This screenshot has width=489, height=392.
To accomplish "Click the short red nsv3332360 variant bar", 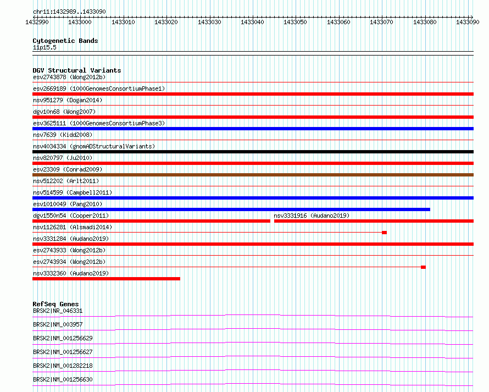I will [107, 279].
